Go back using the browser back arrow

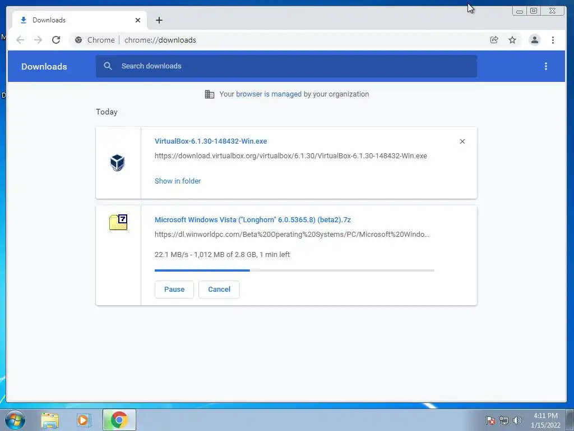[20, 40]
